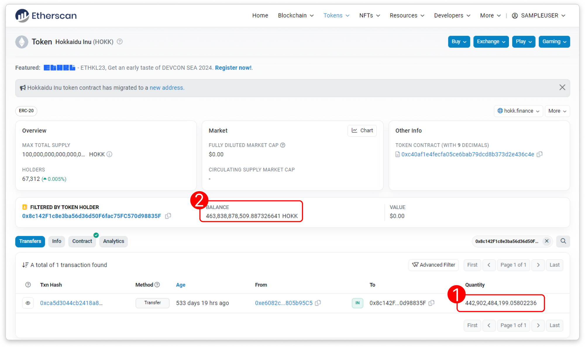Screen dimensions: 585x347
Task: Switch to the Analytics tab
Action: (x=113, y=241)
